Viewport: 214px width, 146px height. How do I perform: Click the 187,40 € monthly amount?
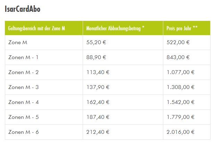pyautogui.click(x=98, y=117)
